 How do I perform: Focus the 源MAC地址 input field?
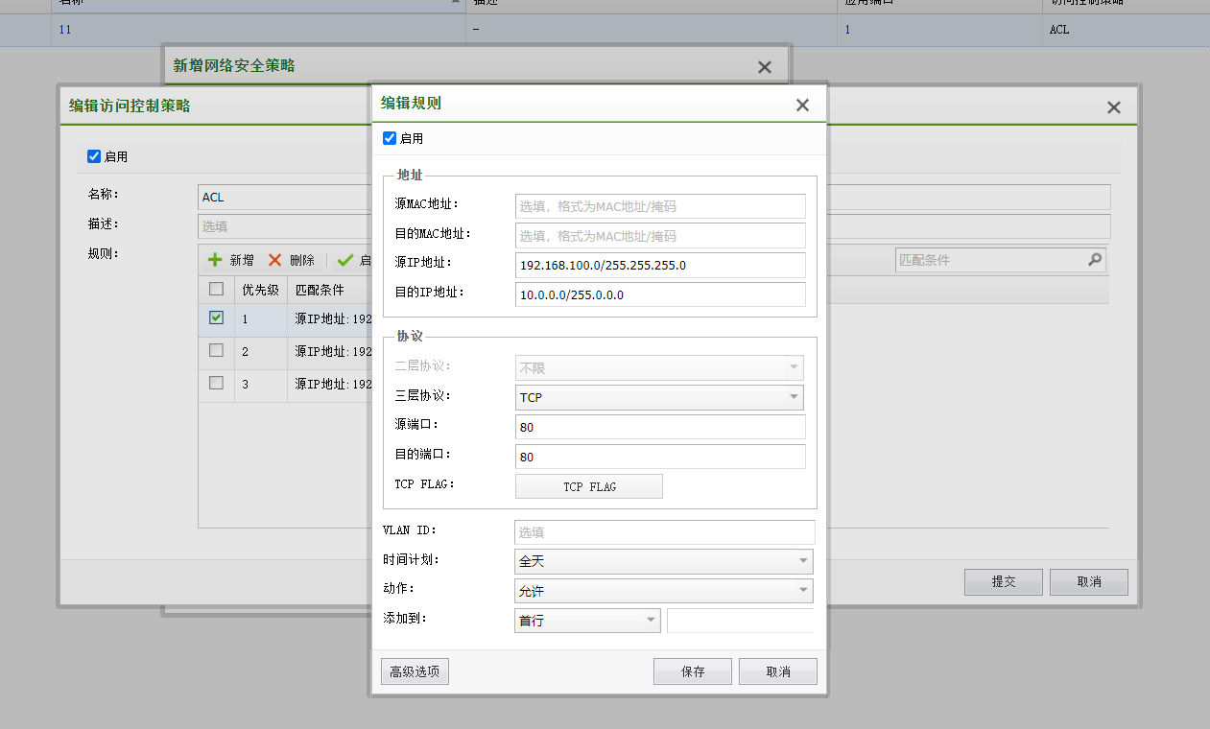(660, 206)
